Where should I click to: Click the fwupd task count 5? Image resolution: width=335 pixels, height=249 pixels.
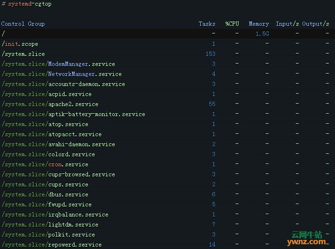click(214, 205)
